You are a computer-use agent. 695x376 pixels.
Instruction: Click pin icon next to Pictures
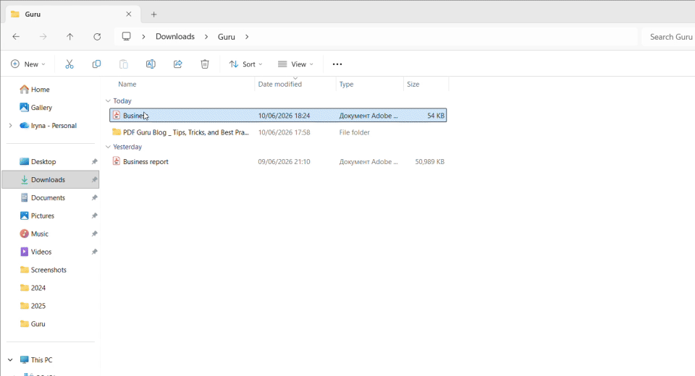click(94, 215)
